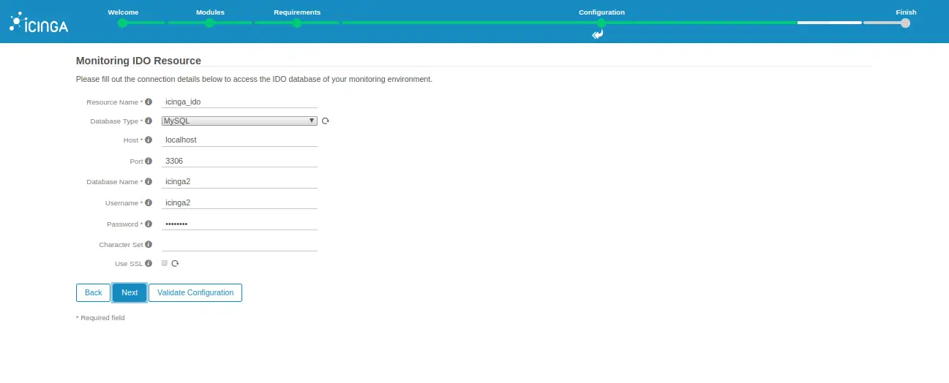Click the Modules progress dot
This screenshot has height=383, width=949.
(209, 23)
